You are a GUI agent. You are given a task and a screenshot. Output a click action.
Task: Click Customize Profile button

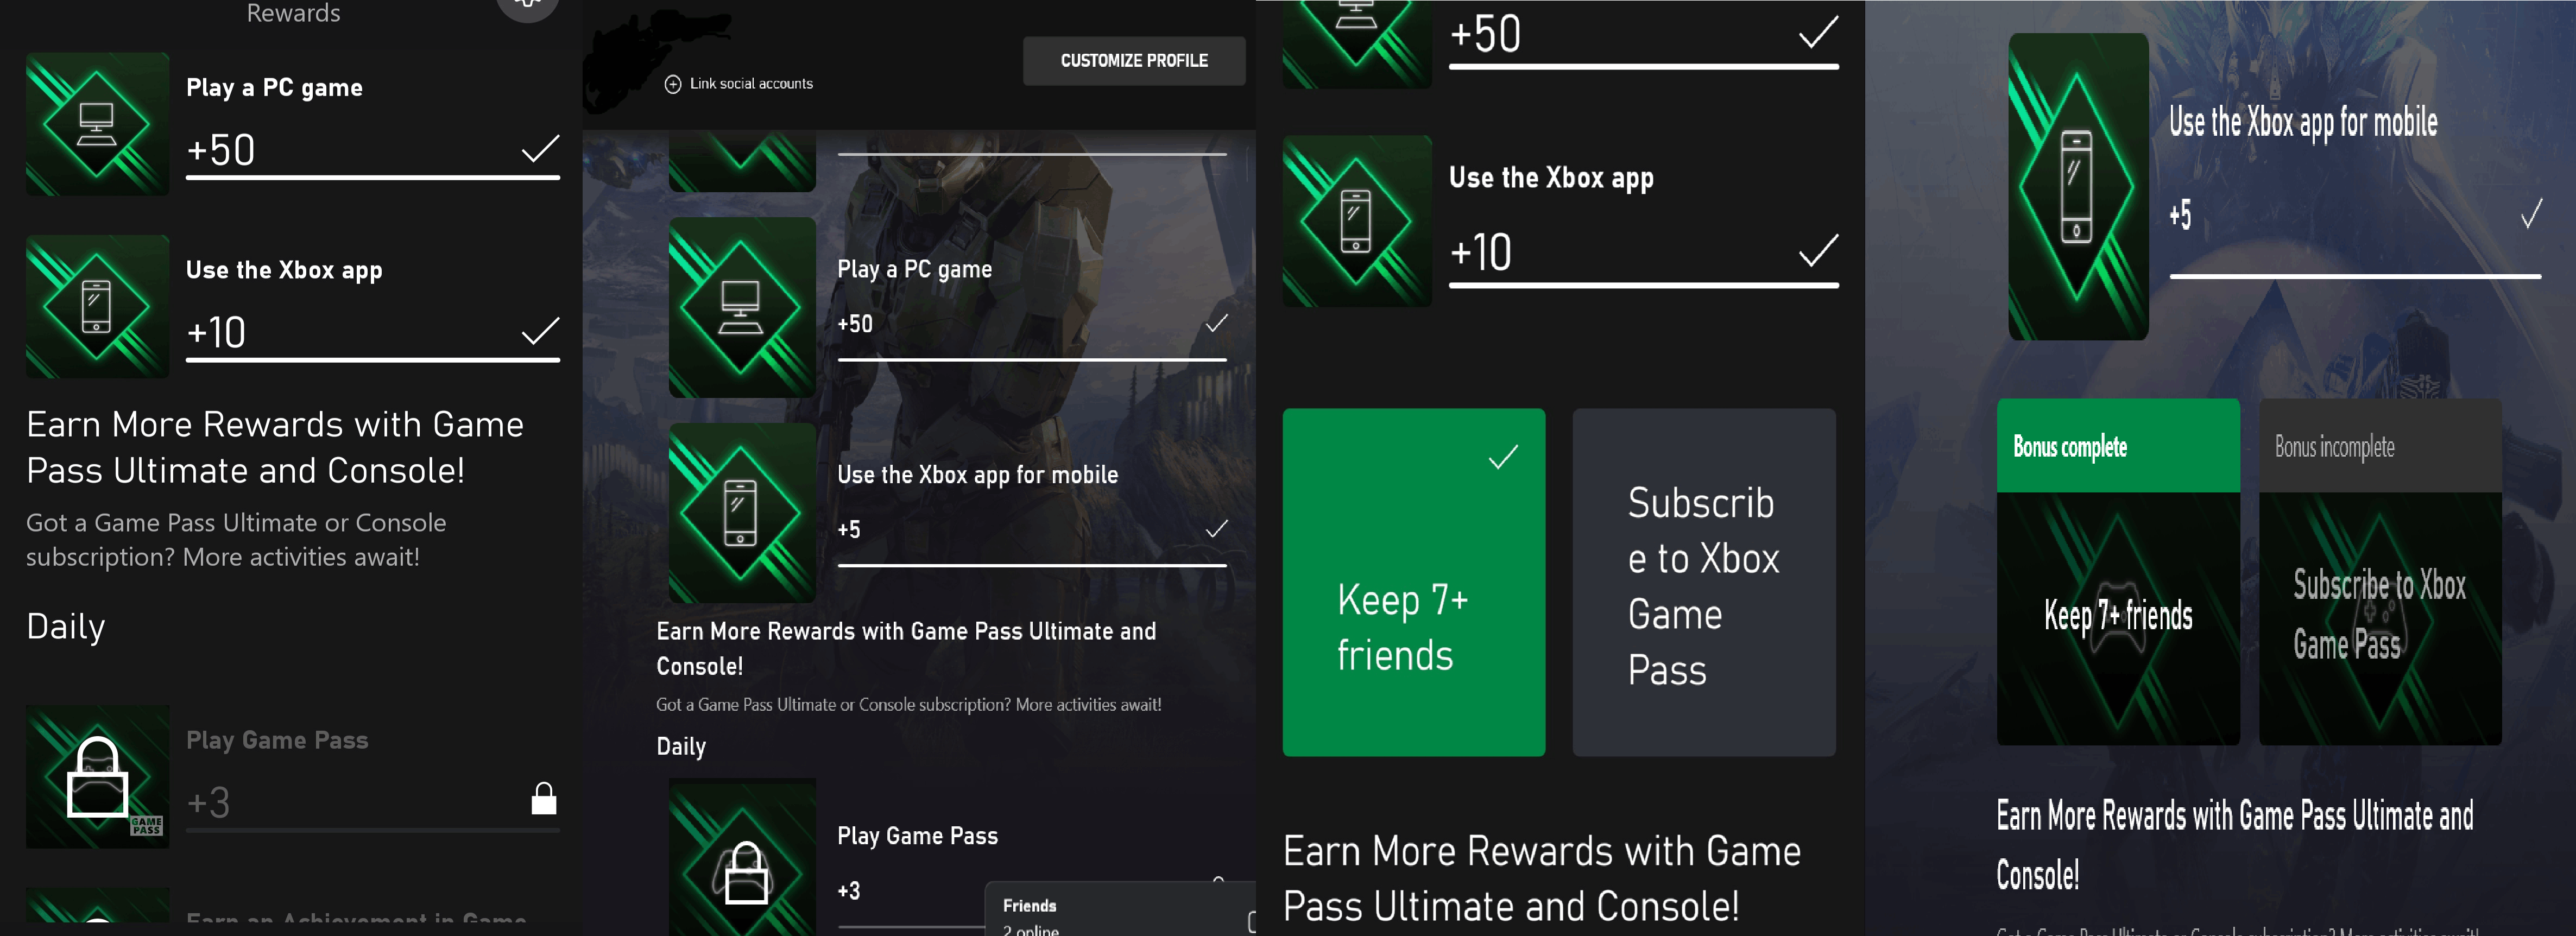1134,61
